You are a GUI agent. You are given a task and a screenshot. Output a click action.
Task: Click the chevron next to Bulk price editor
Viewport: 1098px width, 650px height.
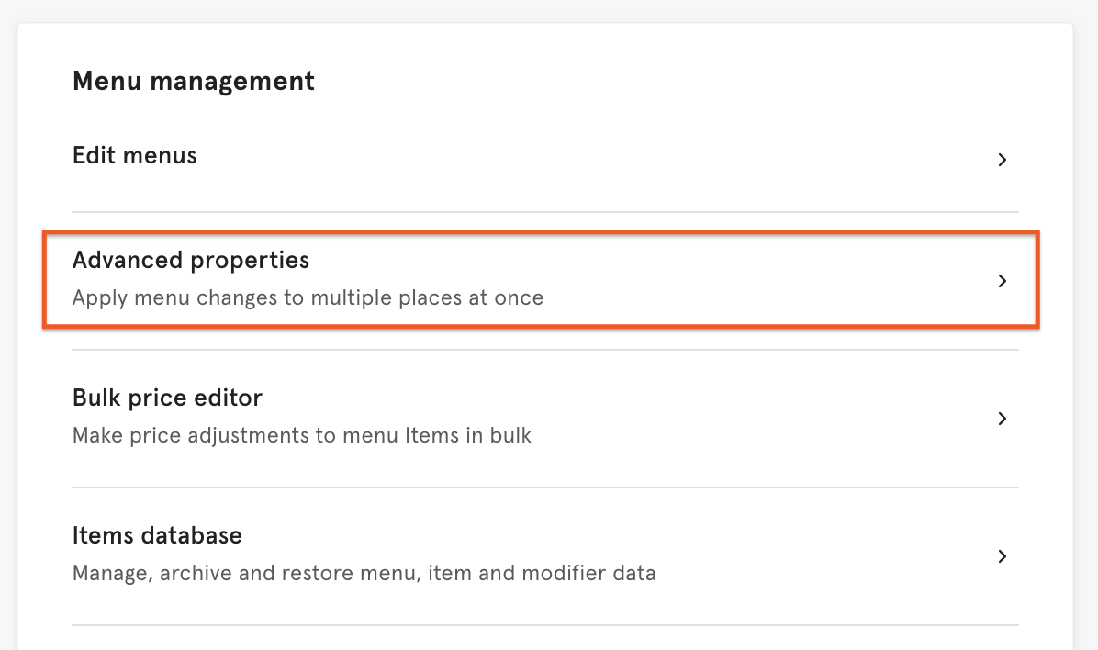[x=1003, y=419]
